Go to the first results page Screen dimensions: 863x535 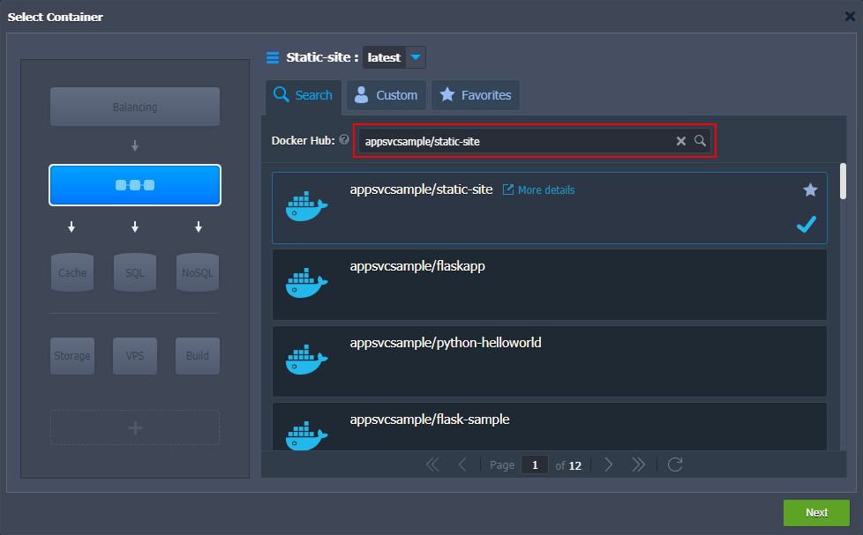(x=432, y=465)
